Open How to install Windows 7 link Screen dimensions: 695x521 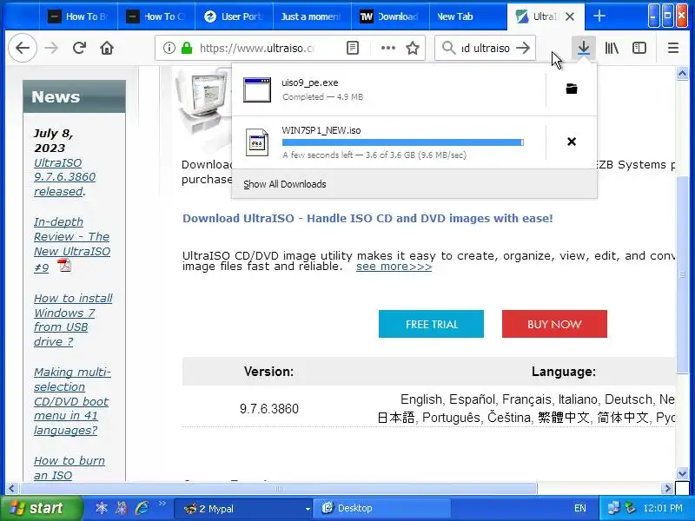(73, 320)
